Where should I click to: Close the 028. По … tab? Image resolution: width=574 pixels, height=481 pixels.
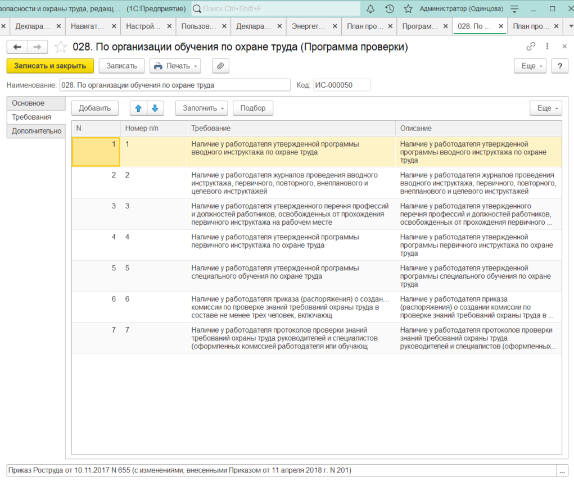(501, 26)
